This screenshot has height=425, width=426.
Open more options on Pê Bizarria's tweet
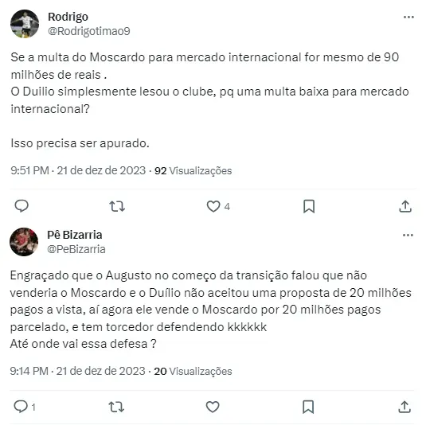click(408, 235)
